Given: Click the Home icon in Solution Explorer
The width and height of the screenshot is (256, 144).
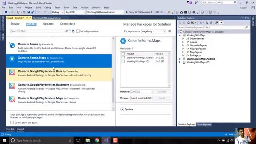Looking at the screenshot, I should tap(188, 23).
